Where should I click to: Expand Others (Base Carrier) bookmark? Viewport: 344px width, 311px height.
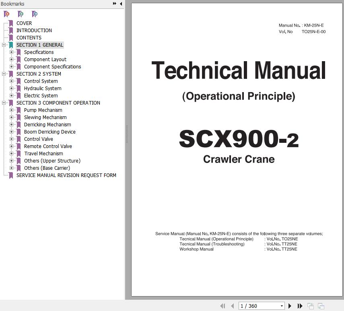pos(11,168)
